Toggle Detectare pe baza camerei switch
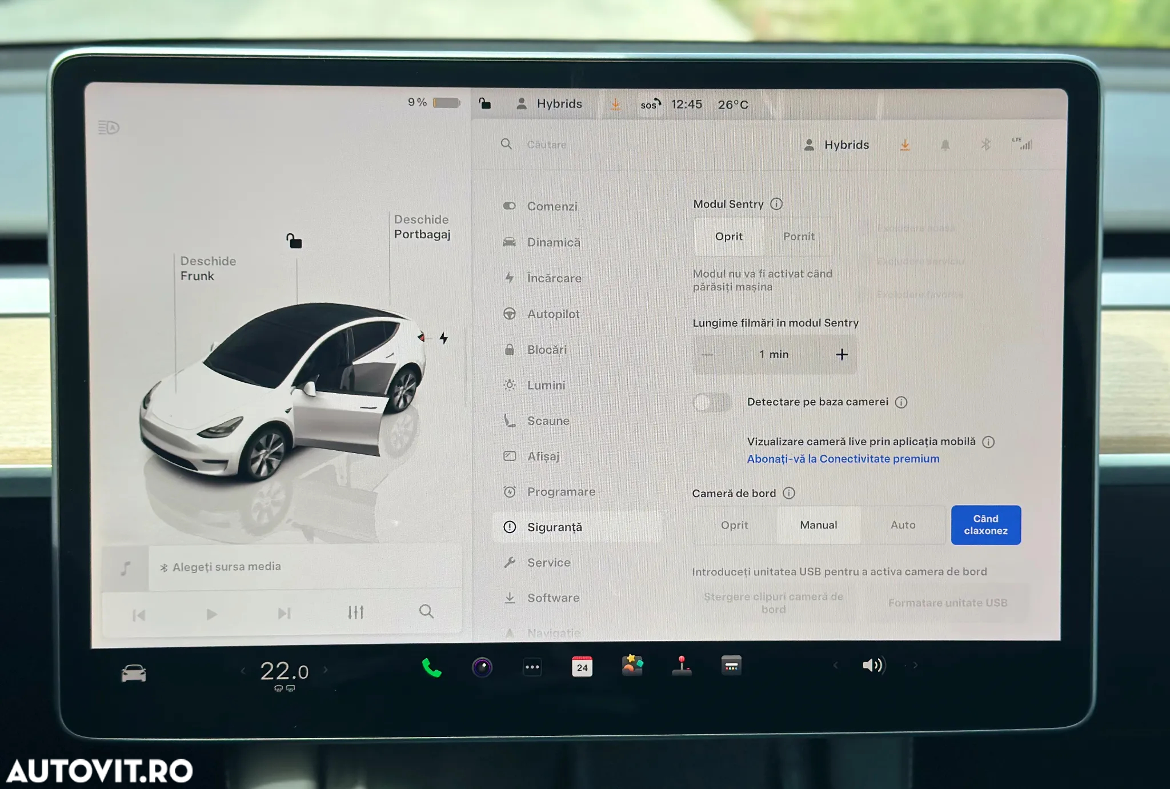 (x=712, y=402)
